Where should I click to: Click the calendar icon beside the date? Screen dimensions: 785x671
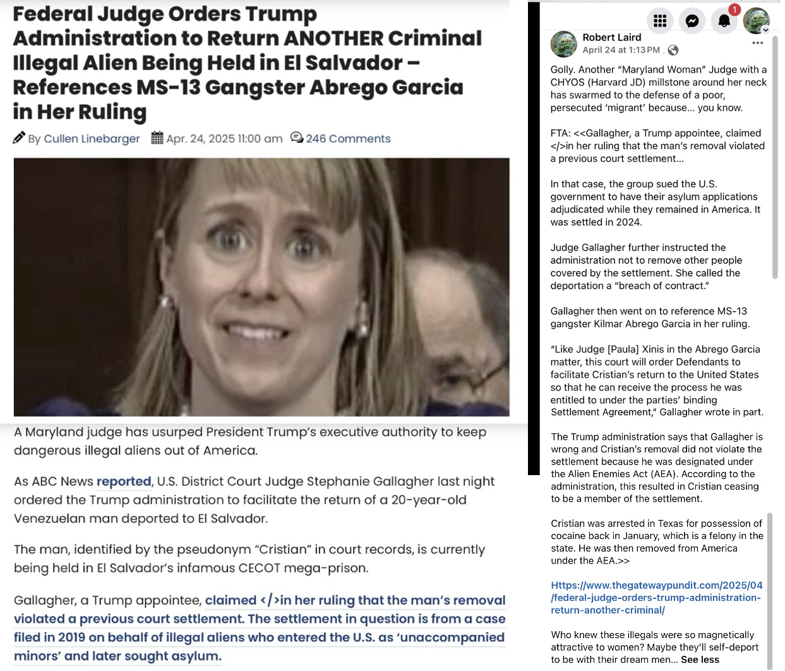(157, 138)
